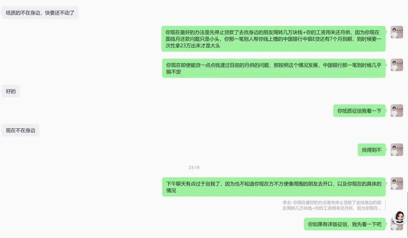The height and width of the screenshot is (238, 408).
Task: Open profile avatar beside '你纸质征信我看一下'
Action: 397,111
